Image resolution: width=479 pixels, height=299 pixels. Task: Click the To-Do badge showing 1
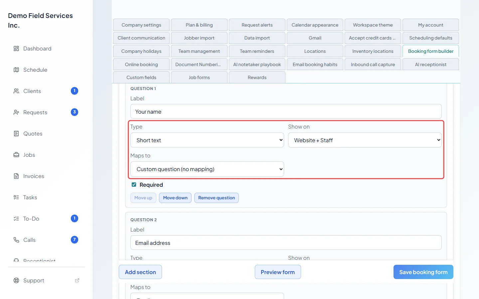coord(75,218)
